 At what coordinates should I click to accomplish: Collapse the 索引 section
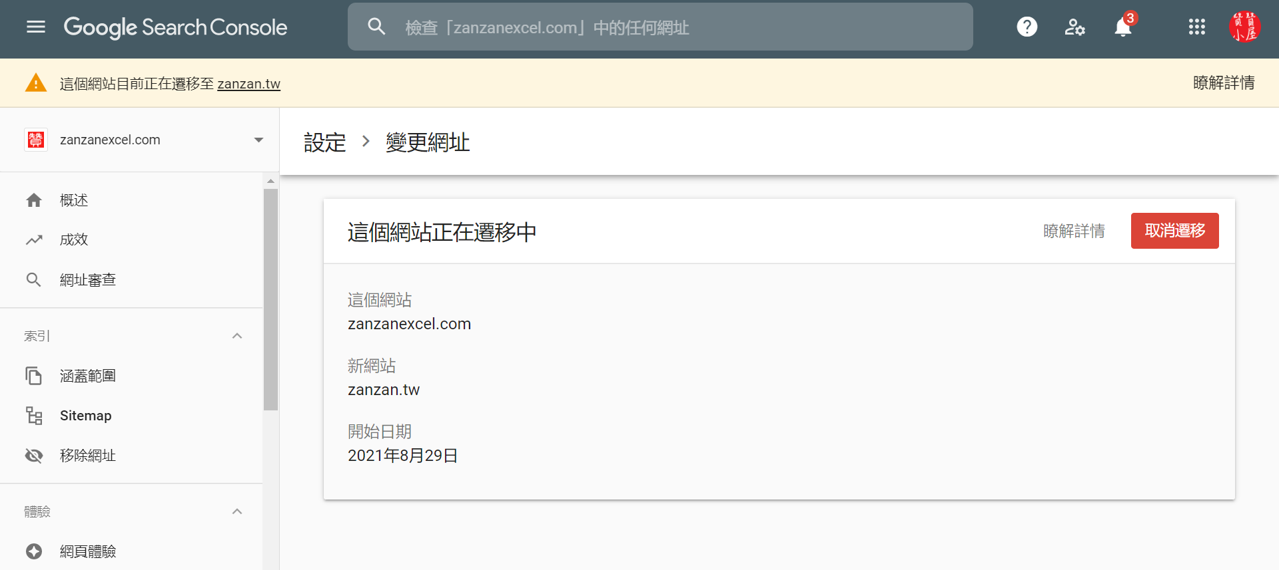(x=237, y=336)
